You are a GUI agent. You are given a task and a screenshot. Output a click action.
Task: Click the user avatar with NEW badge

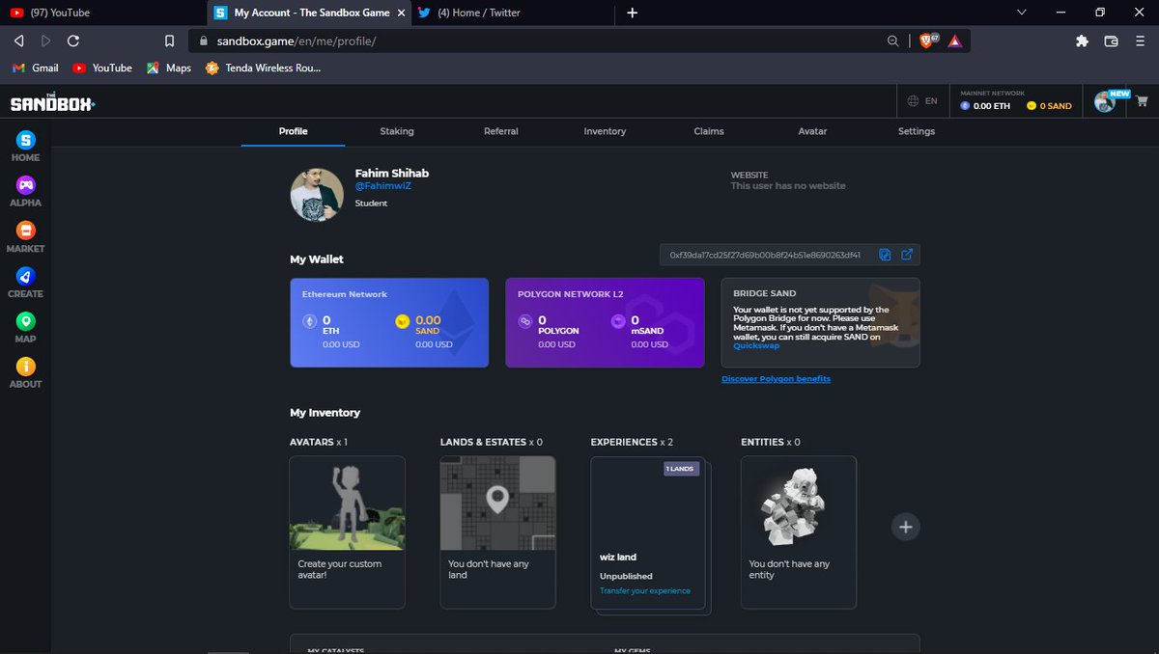(1106, 101)
